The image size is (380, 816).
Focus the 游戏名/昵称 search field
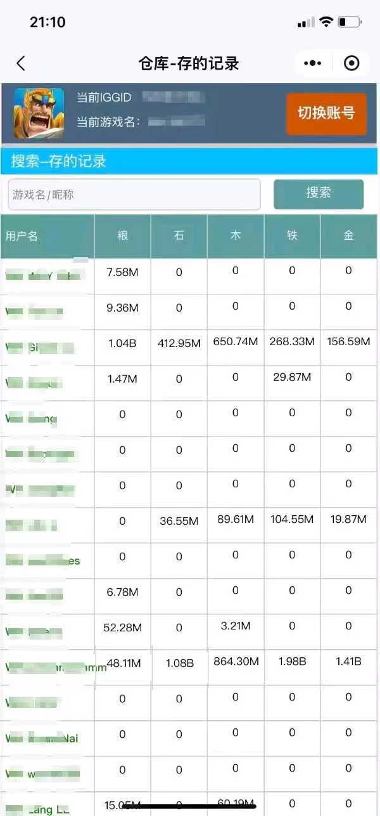coord(134,194)
